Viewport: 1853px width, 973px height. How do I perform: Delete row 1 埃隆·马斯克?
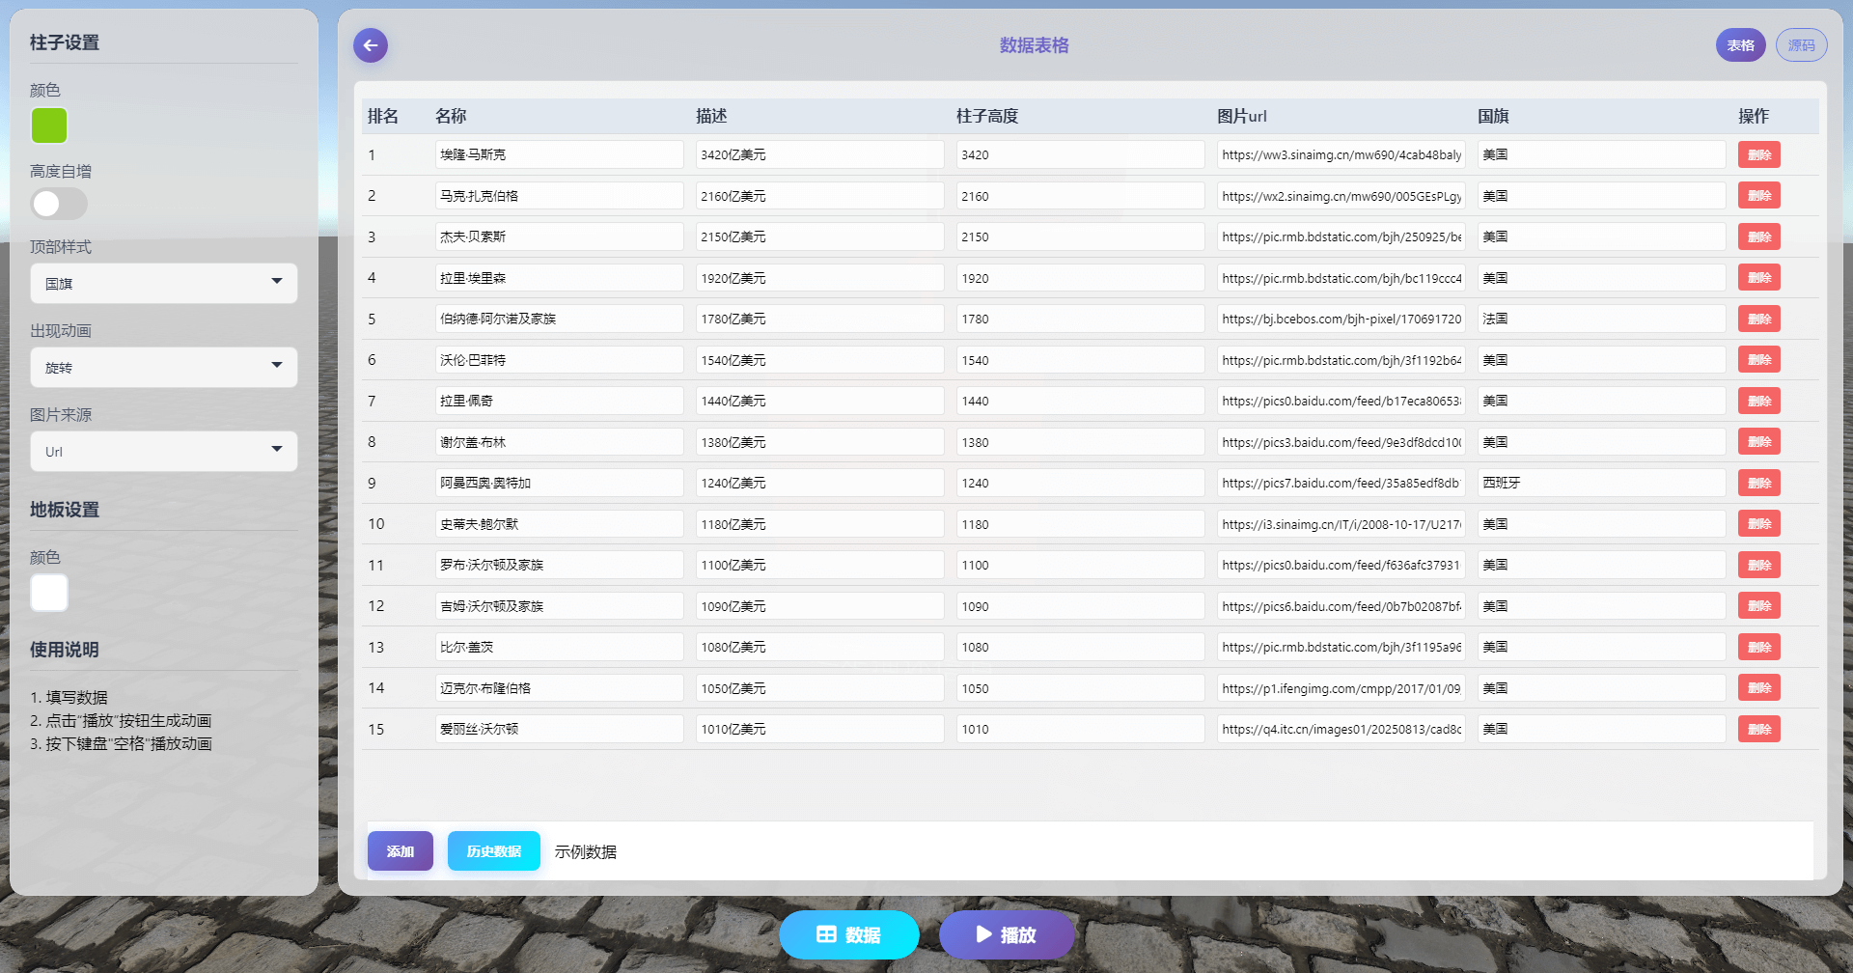[x=1758, y=154]
